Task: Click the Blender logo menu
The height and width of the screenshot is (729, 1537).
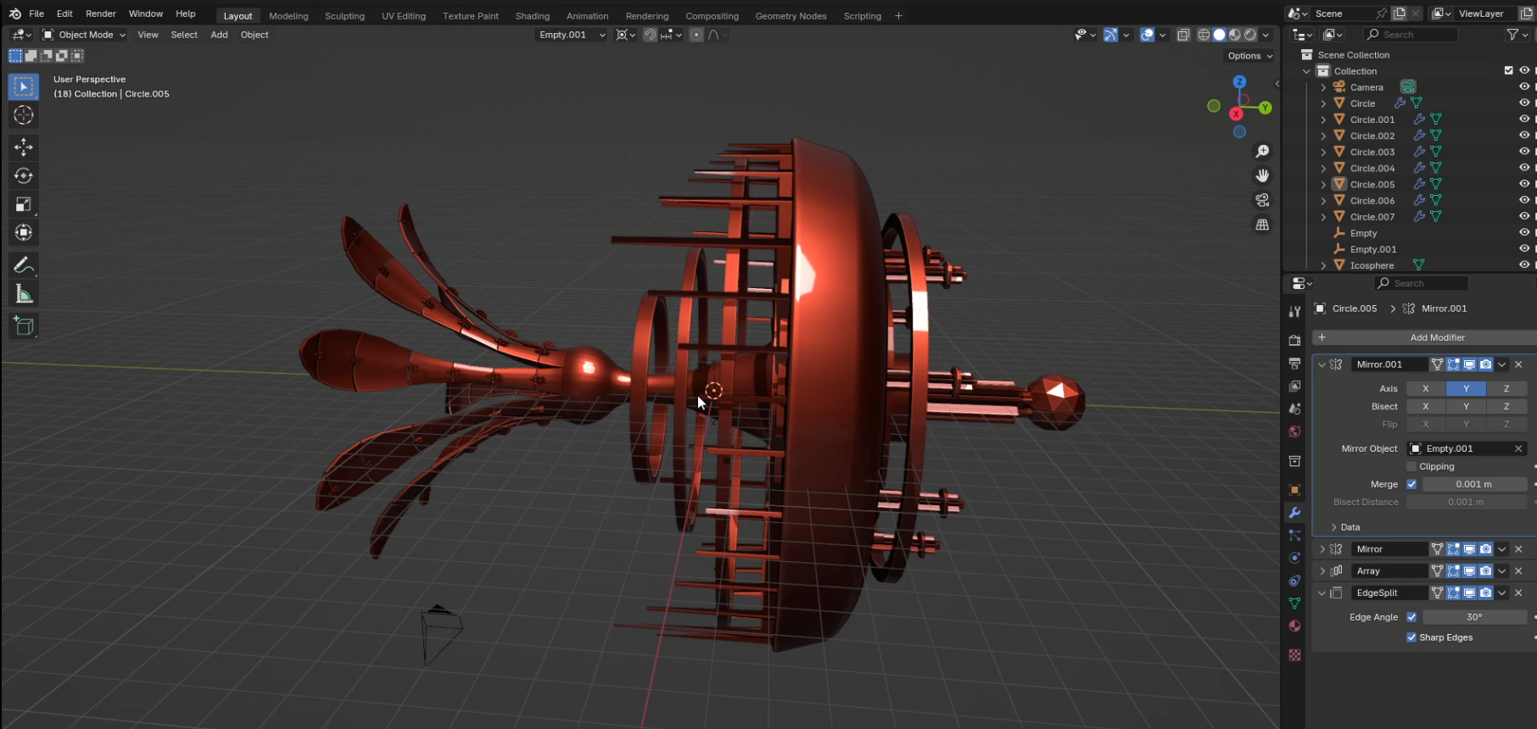Action: pyautogui.click(x=14, y=14)
